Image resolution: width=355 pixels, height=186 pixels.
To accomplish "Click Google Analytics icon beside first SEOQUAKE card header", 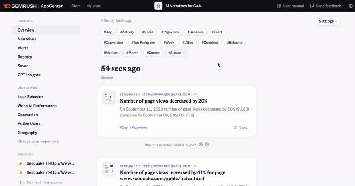I will (195, 94).
